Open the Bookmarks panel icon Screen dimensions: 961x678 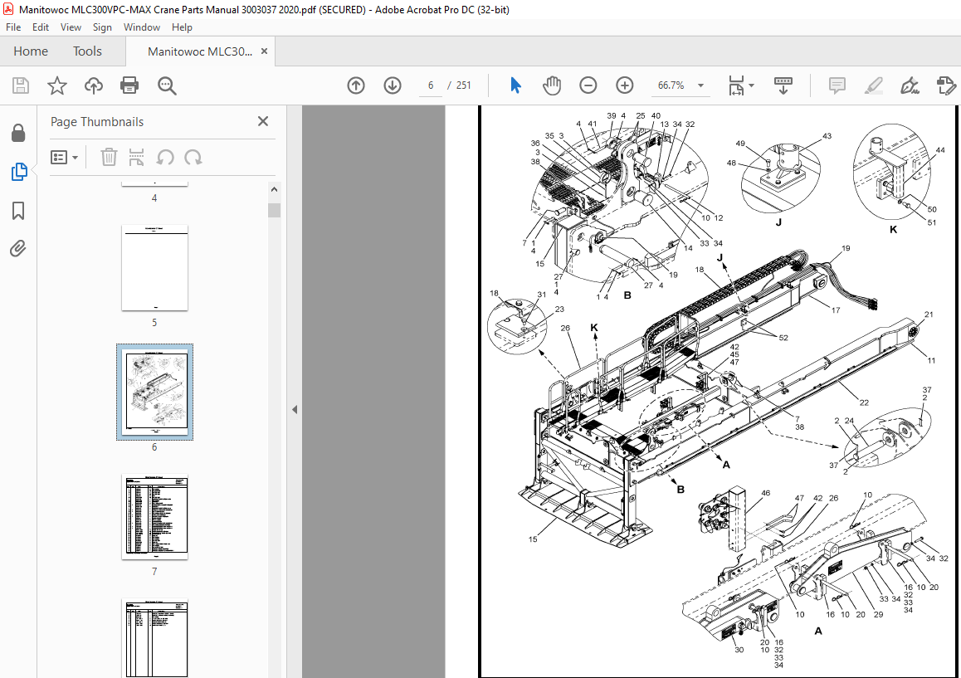click(18, 211)
